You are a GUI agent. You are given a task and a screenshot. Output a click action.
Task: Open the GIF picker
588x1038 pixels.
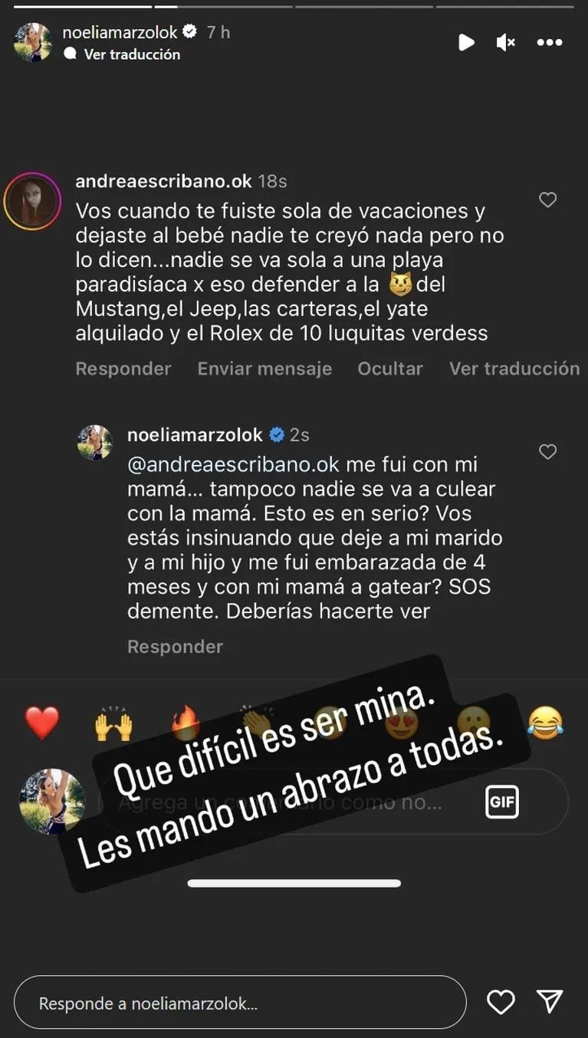501,802
